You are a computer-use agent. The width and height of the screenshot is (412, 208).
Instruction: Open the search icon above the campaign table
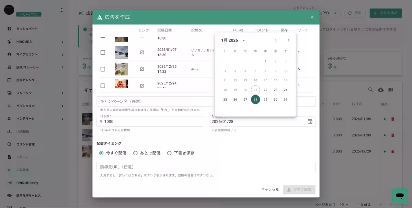point(370,90)
